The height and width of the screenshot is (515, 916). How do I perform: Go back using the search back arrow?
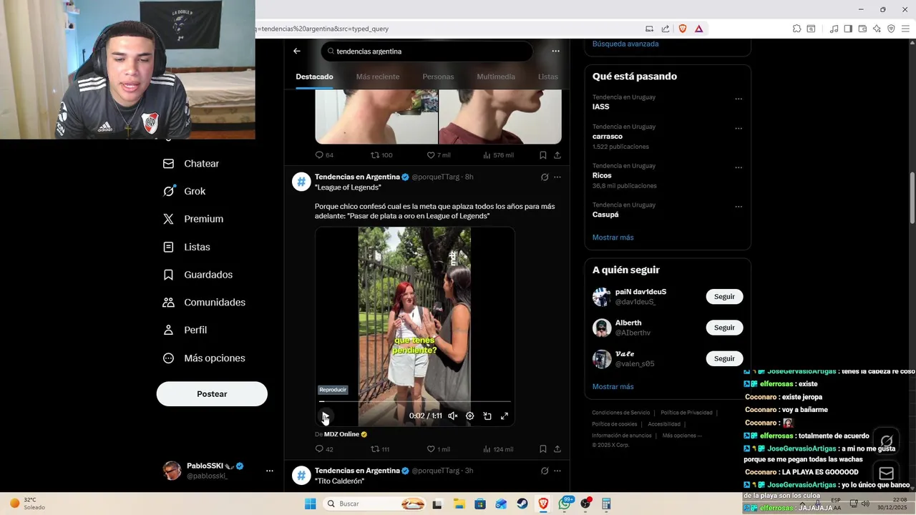point(297,51)
